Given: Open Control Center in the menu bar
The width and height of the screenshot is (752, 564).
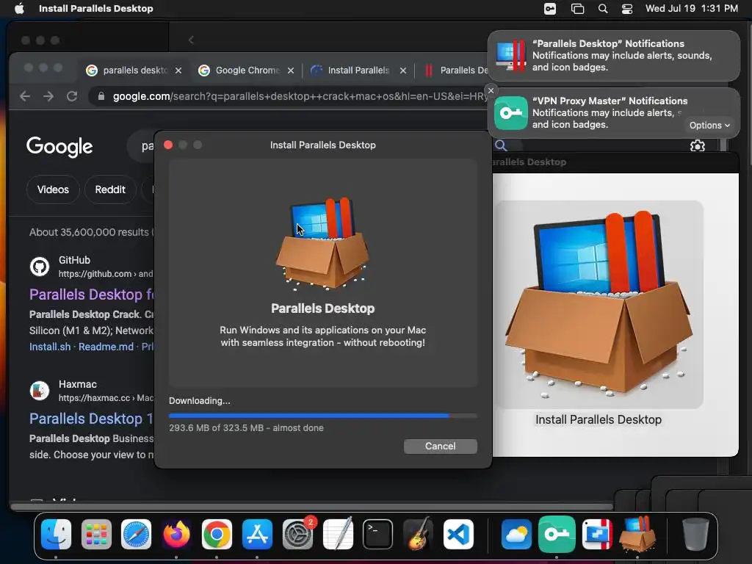Looking at the screenshot, I should coord(627,9).
